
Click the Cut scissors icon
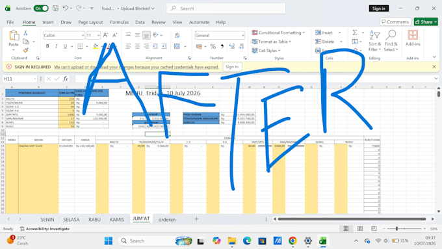(25, 33)
